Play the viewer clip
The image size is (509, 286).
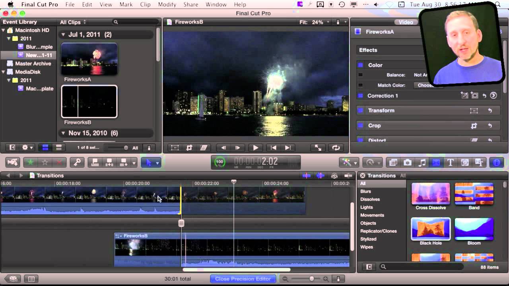[256, 148]
